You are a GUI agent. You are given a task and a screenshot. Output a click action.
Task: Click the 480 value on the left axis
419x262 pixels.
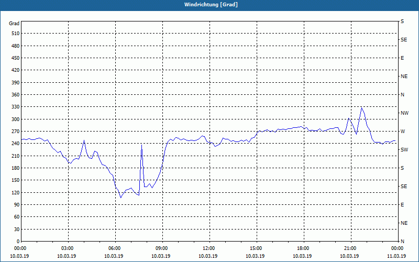pos(16,46)
